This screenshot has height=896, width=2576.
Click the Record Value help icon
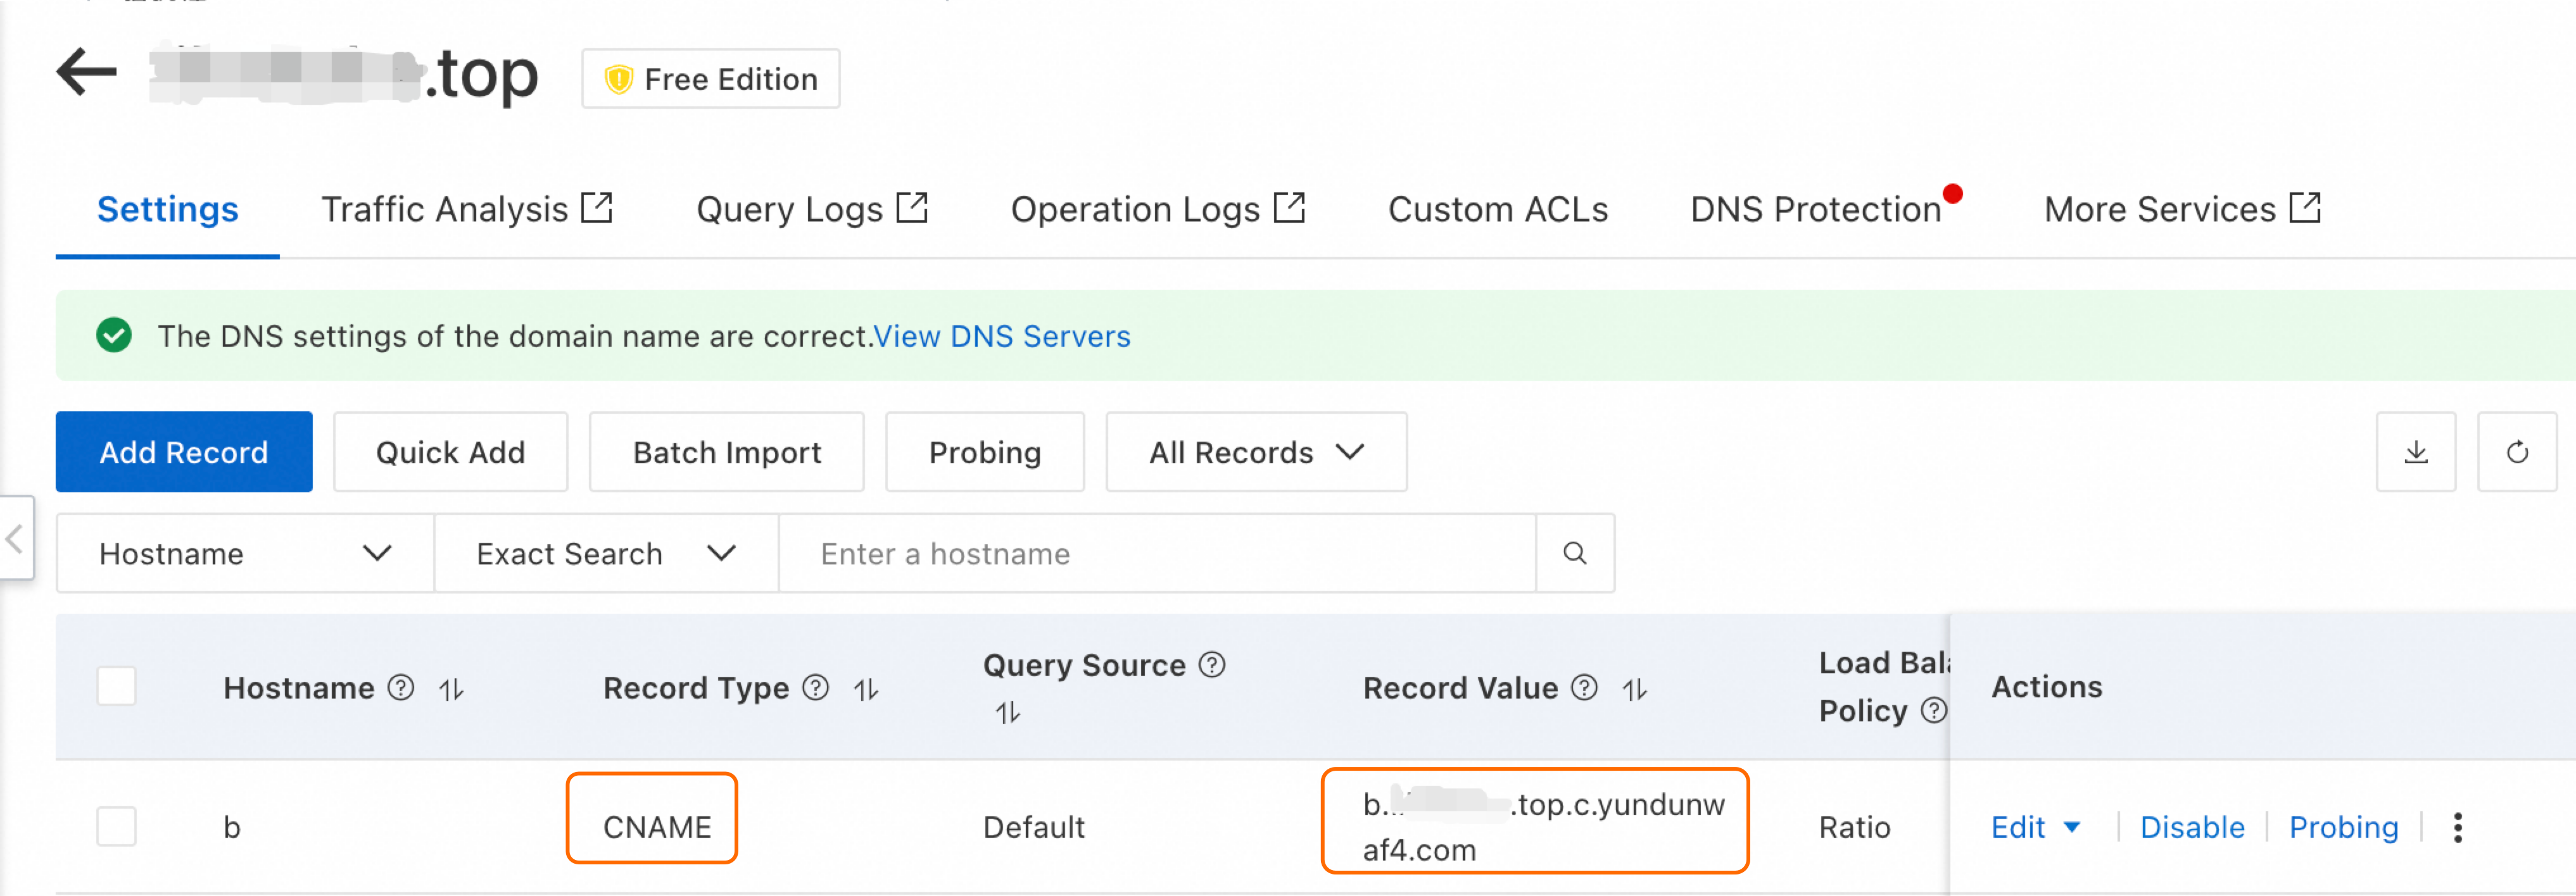pyautogui.click(x=1584, y=687)
